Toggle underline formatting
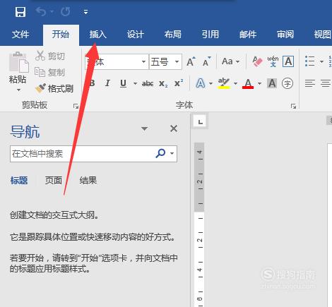The height and width of the screenshot is (307, 332). click(x=123, y=83)
